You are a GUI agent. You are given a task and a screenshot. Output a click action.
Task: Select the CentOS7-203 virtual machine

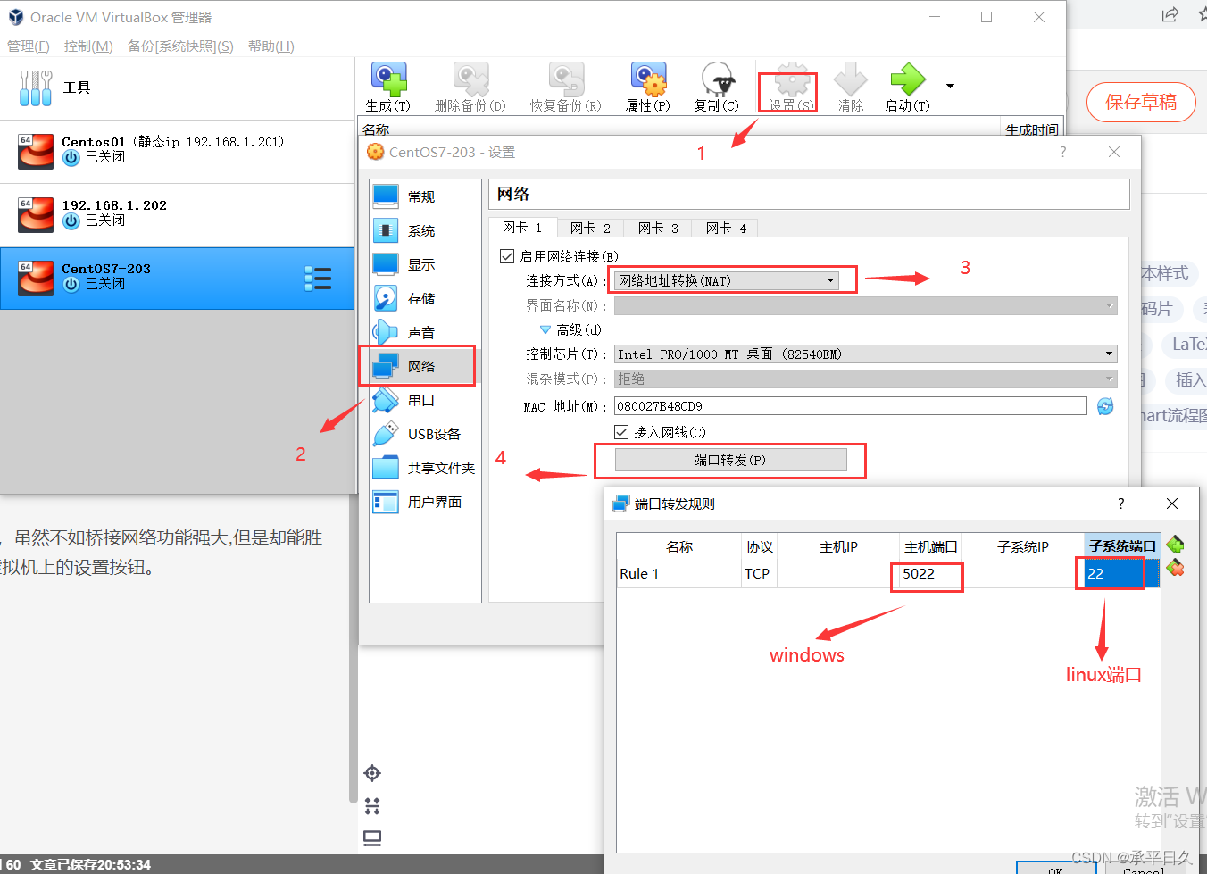pos(177,279)
